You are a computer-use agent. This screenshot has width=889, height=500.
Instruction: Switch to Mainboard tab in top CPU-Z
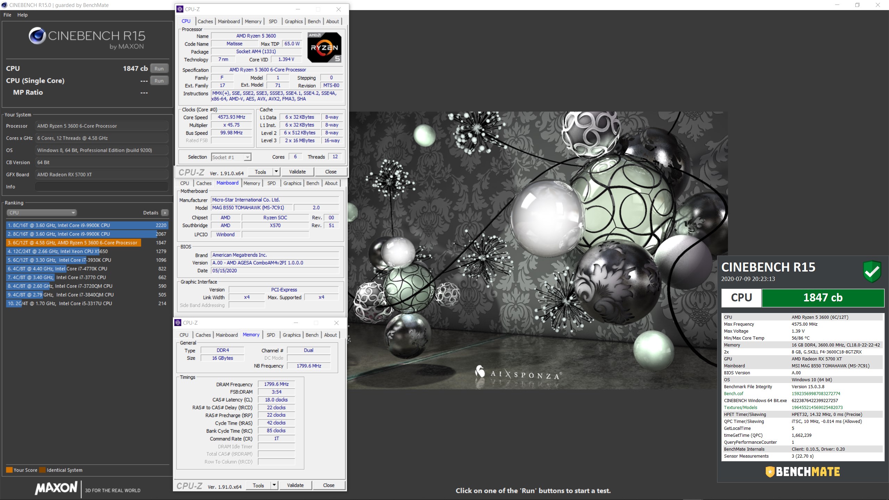pyautogui.click(x=229, y=22)
